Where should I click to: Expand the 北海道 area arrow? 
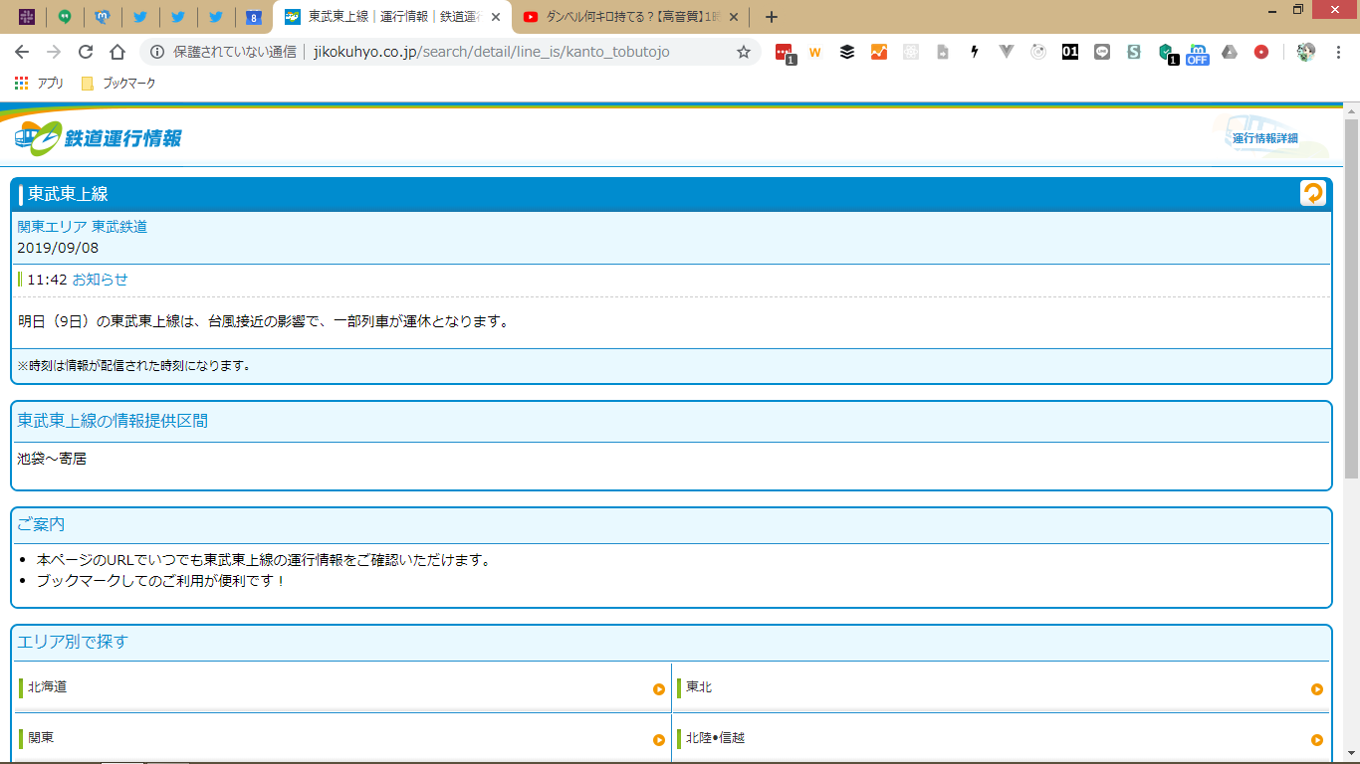[658, 689]
